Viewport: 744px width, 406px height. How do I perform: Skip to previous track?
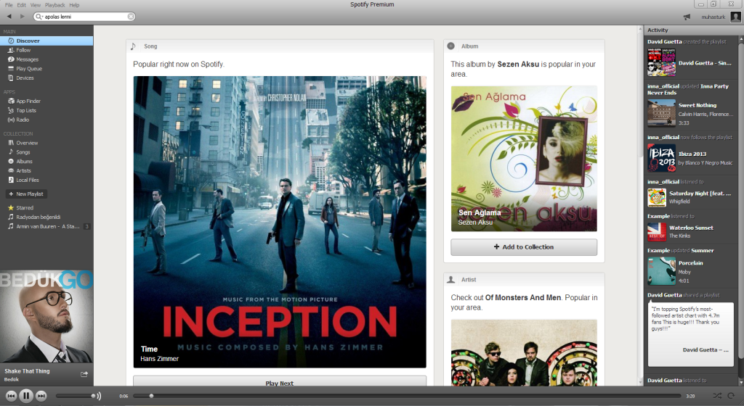click(x=12, y=396)
